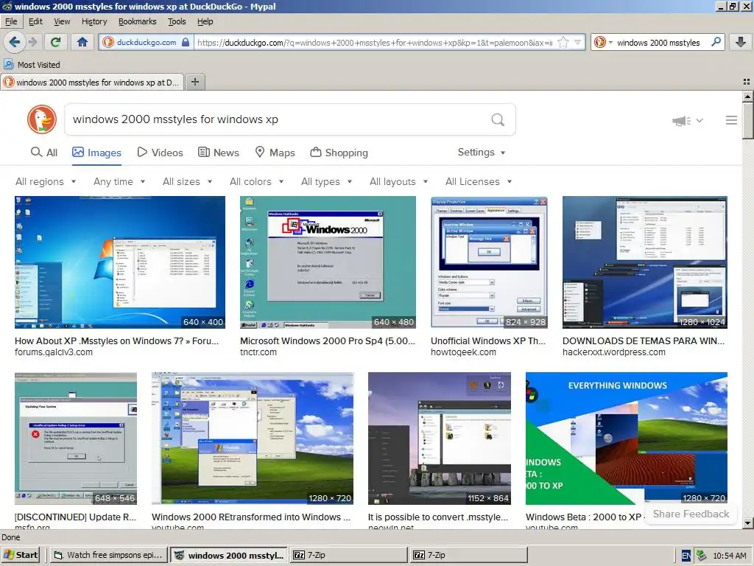
Task: Expand the All types filter
Action: 326,181
